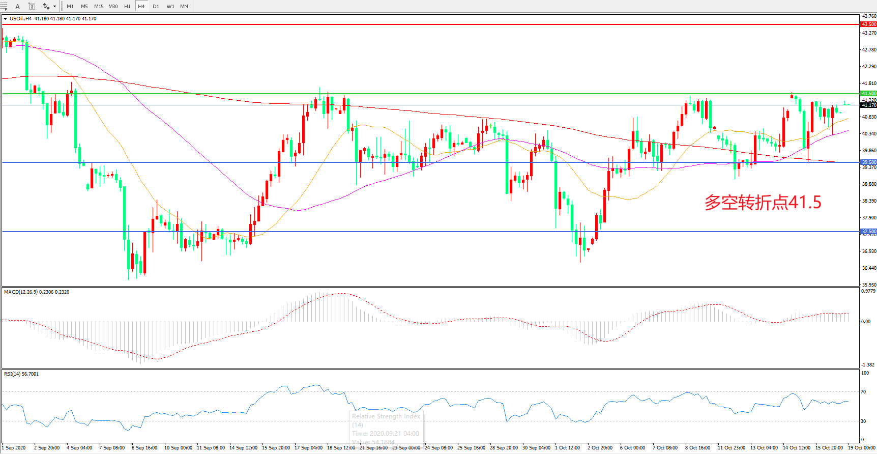Image resolution: width=877 pixels, height=454 pixels.
Task: Select the H1 timeframe button
Action: coord(127,7)
